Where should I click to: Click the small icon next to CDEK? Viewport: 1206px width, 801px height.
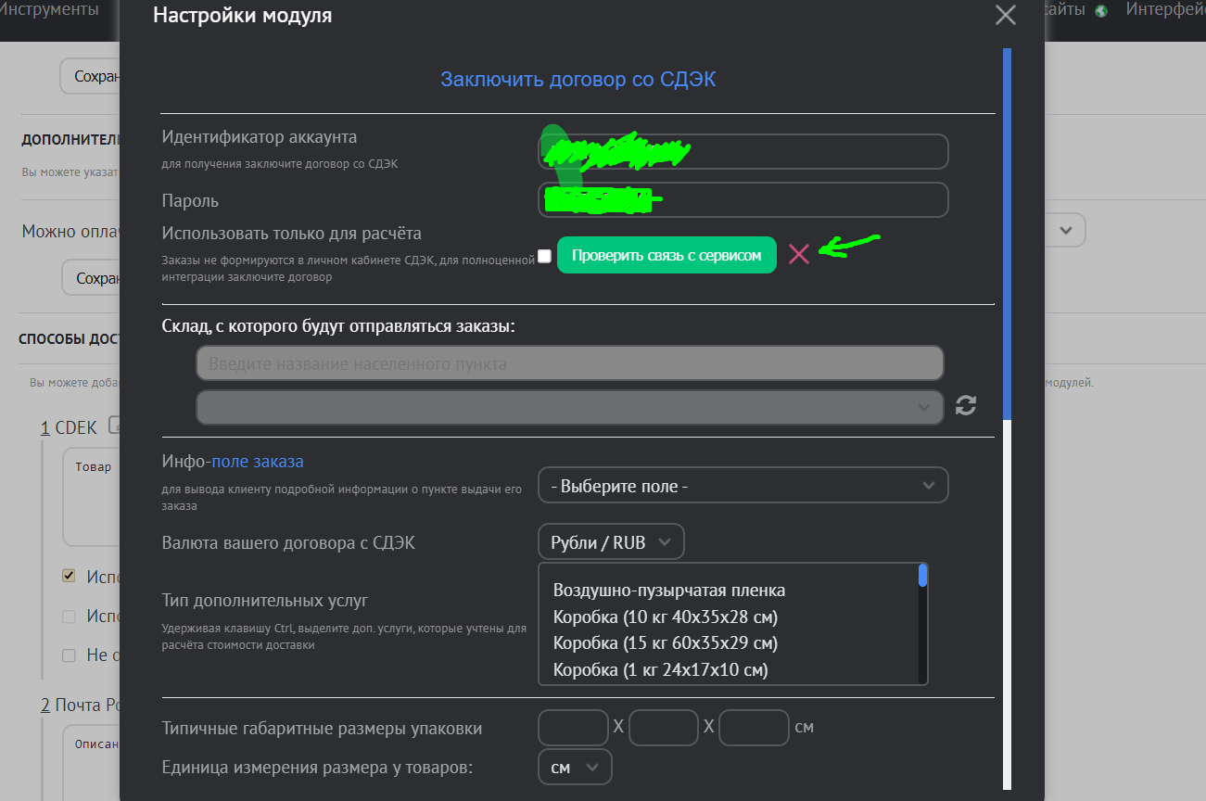[114, 426]
